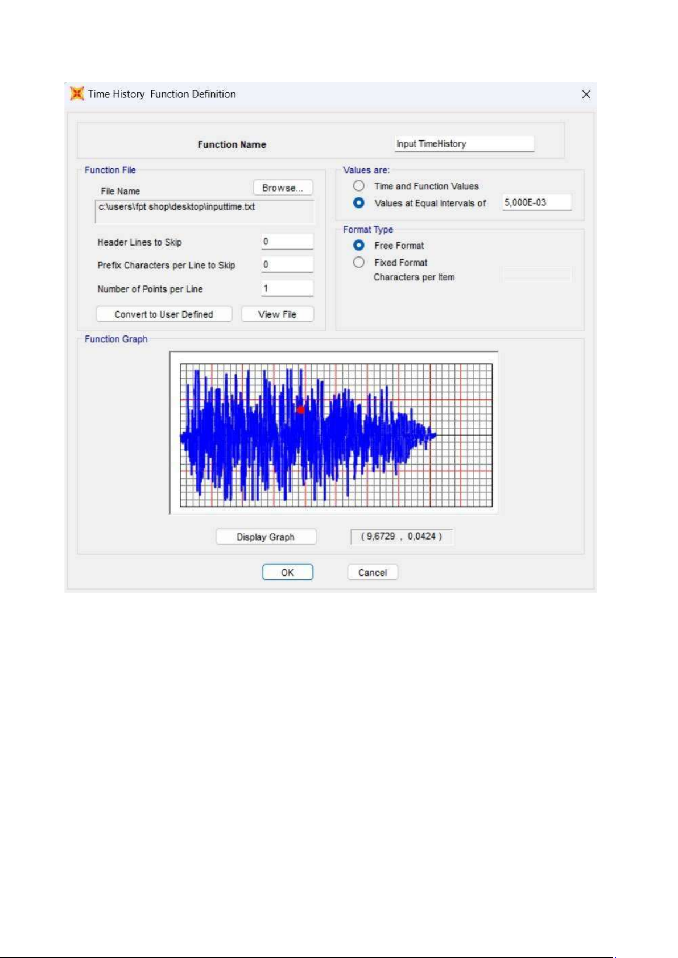
Task: Click the Characters per Item field
Action: click(536, 276)
